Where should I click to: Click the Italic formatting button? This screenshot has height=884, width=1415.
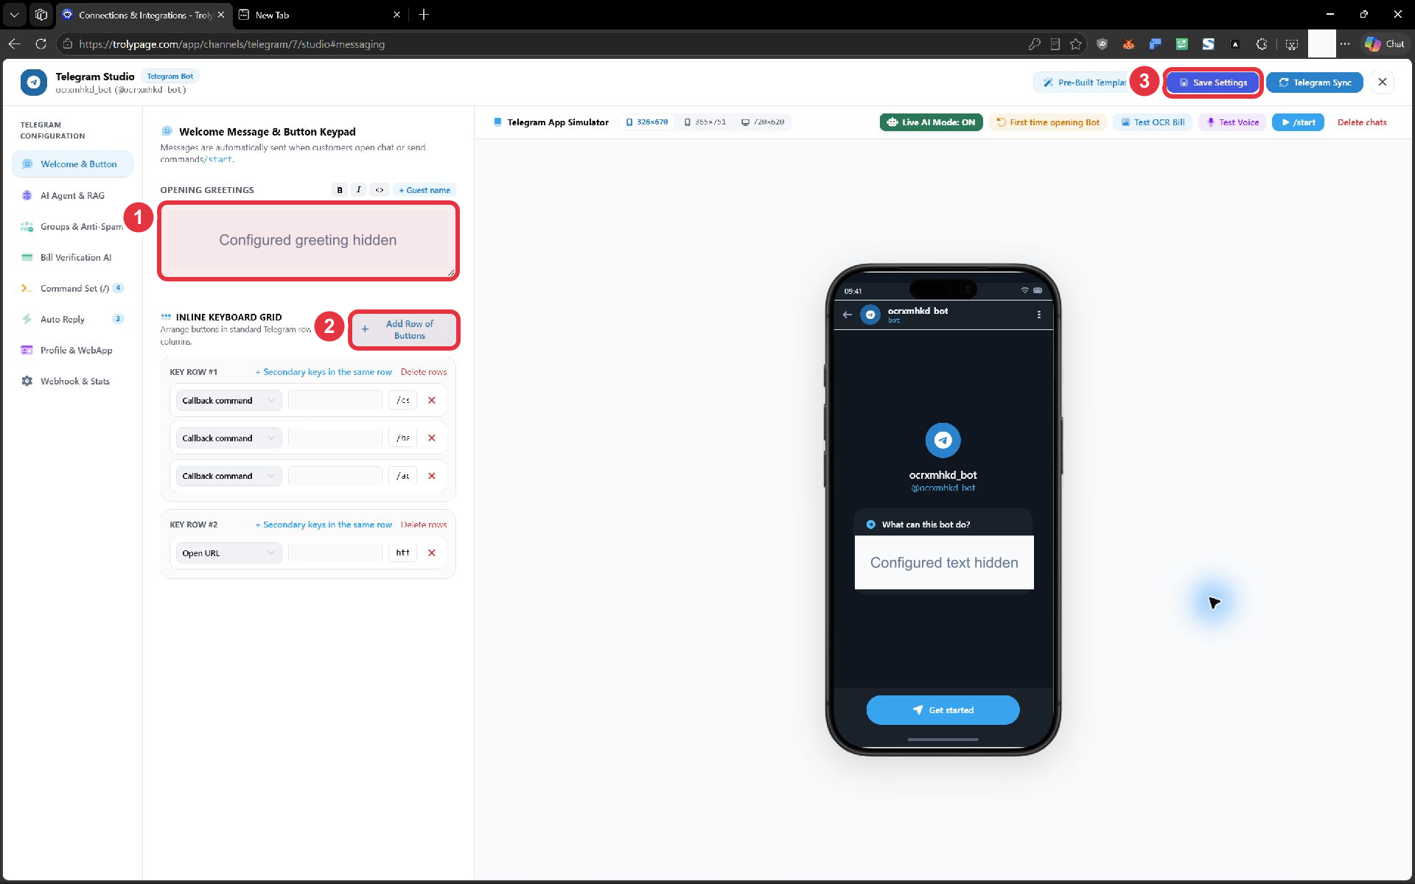(x=359, y=190)
